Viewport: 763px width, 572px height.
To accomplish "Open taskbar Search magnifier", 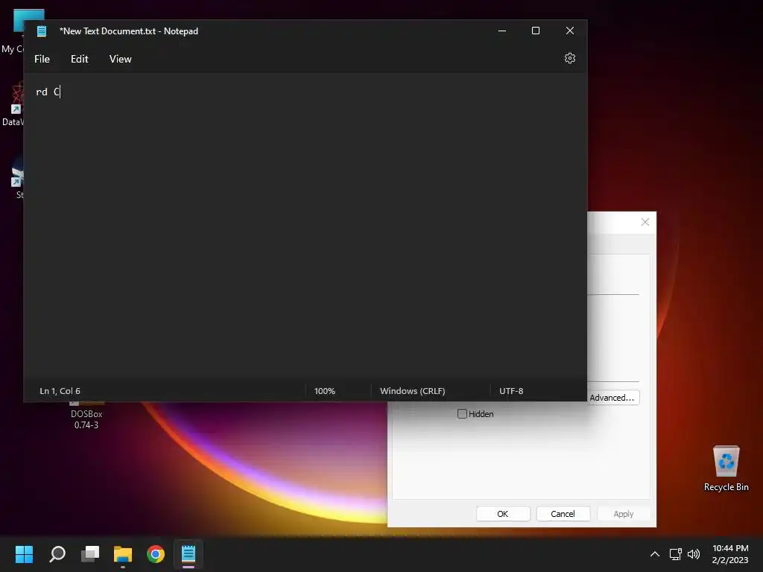I will (x=57, y=554).
